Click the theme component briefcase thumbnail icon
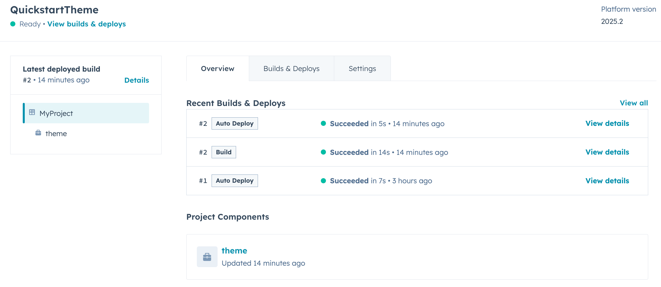Image resolution: width=661 pixels, height=287 pixels. 207,257
